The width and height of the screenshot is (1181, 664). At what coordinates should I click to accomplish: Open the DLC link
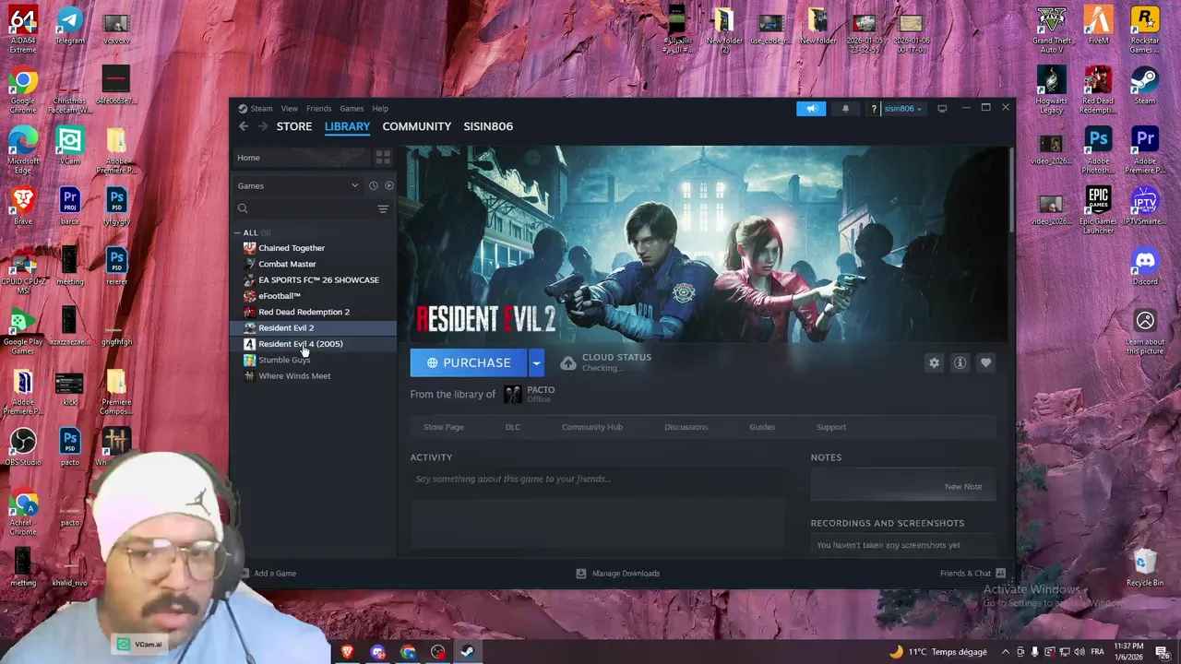(x=513, y=427)
